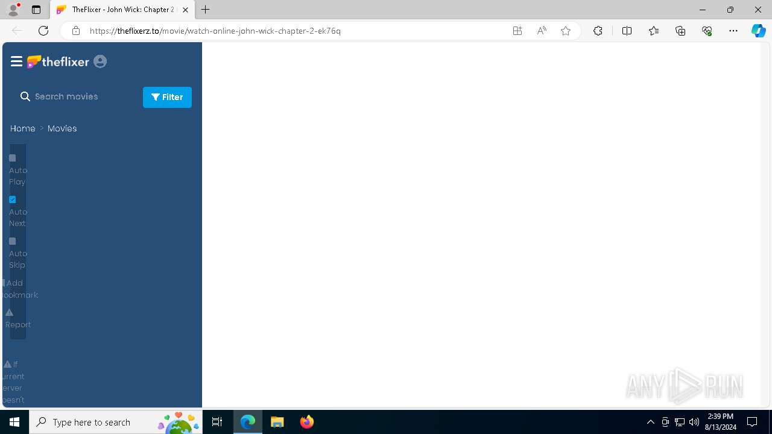Switch to Edge in taskbar

(248, 422)
